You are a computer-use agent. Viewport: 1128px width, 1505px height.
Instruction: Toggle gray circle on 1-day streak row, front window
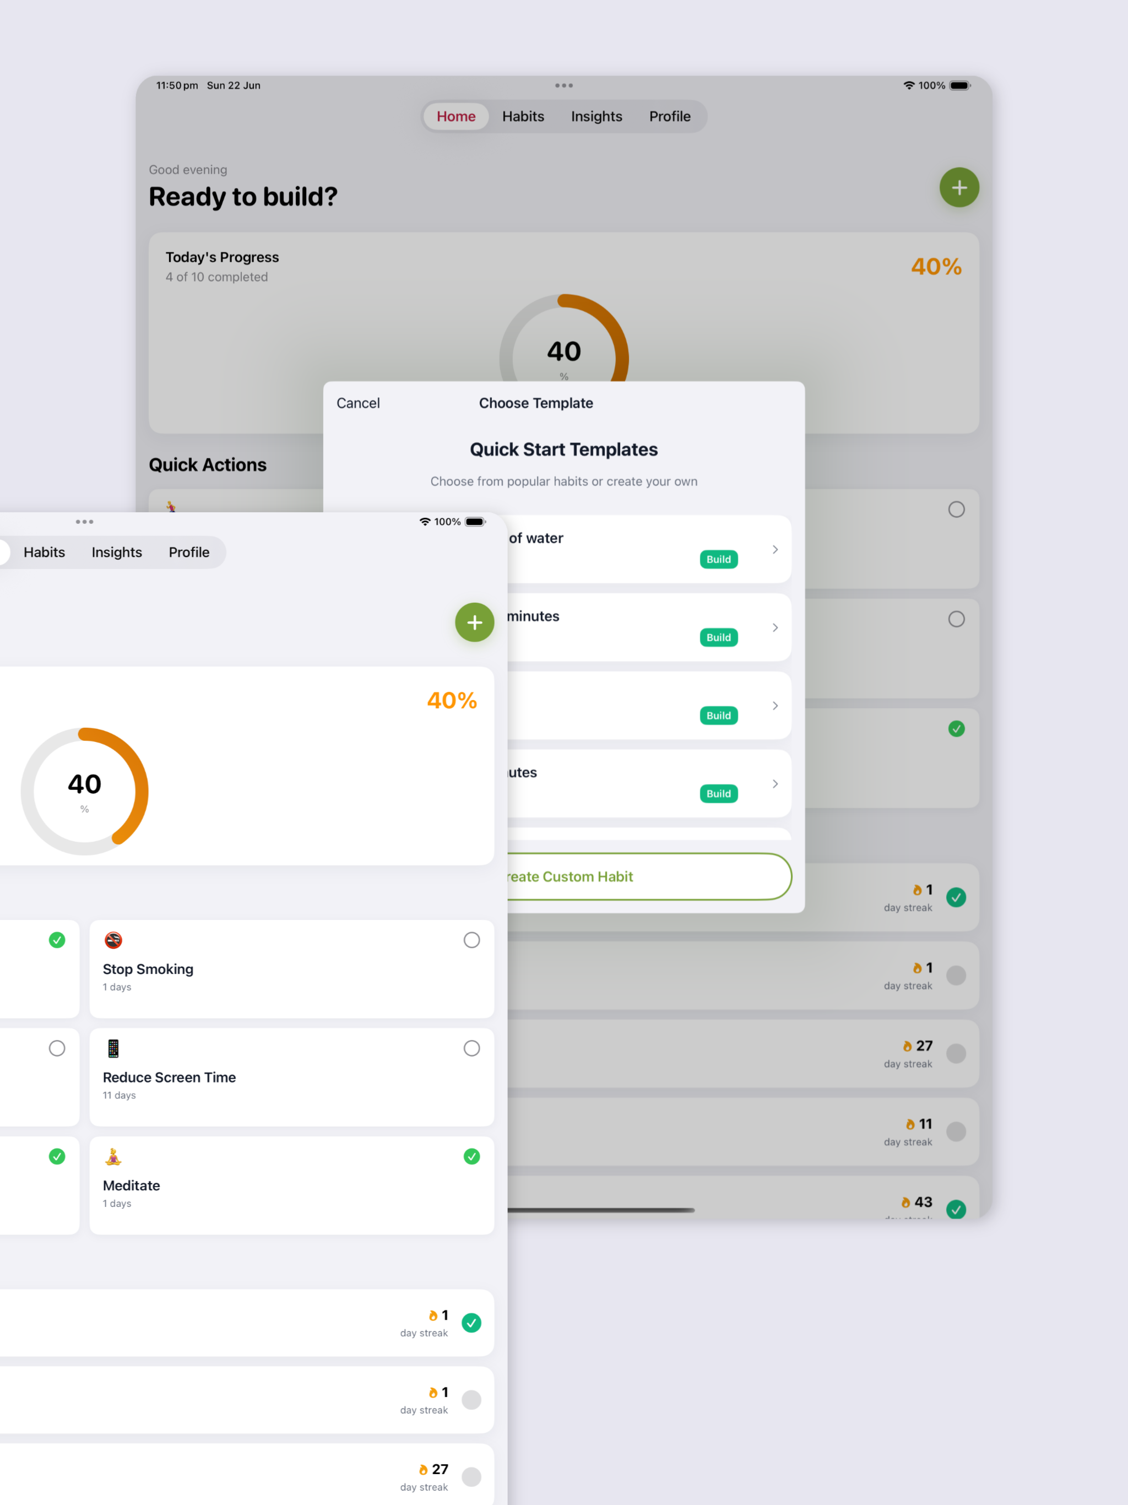(x=471, y=1400)
